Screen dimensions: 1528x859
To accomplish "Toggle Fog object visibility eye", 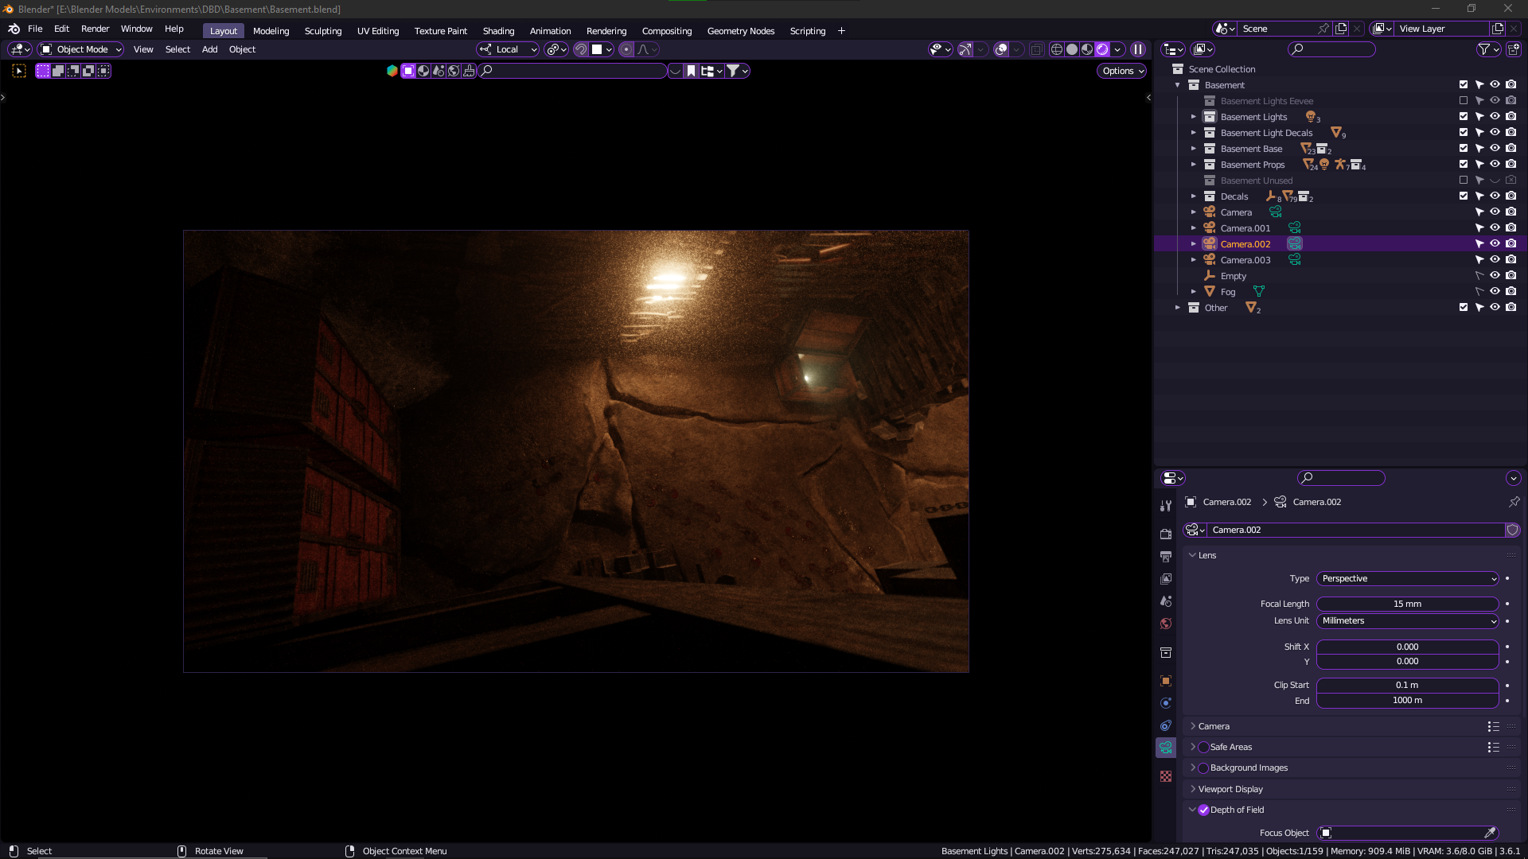I will tap(1495, 292).
